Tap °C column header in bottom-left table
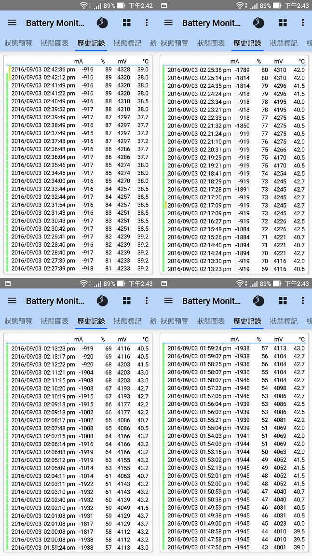 point(146,339)
